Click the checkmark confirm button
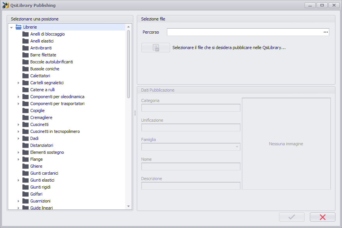Viewport: 342px width, 228px height. point(292,217)
